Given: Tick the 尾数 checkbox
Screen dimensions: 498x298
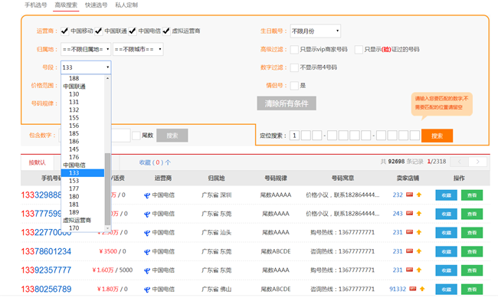Looking at the screenshot, I should coord(136,136).
